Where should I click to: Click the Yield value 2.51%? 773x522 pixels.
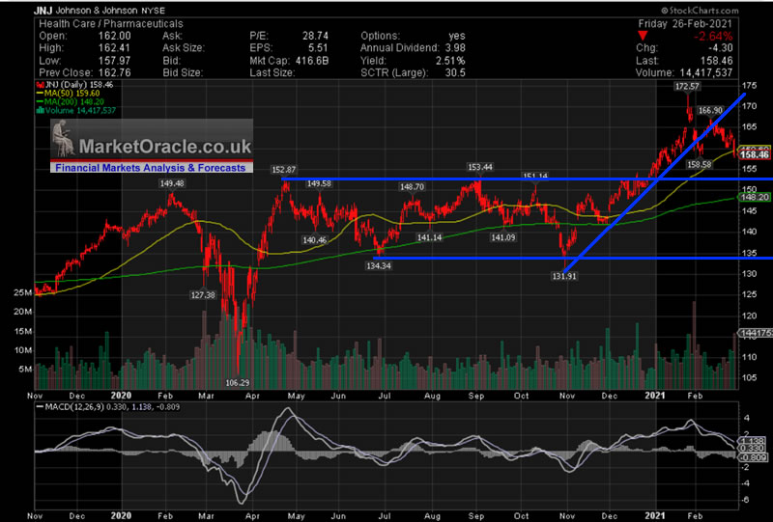coord(449,61)
